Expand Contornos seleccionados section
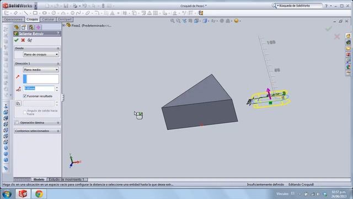The height and width of the screenshot is (199, 353). pyautogui.click(x=58, y=131)
